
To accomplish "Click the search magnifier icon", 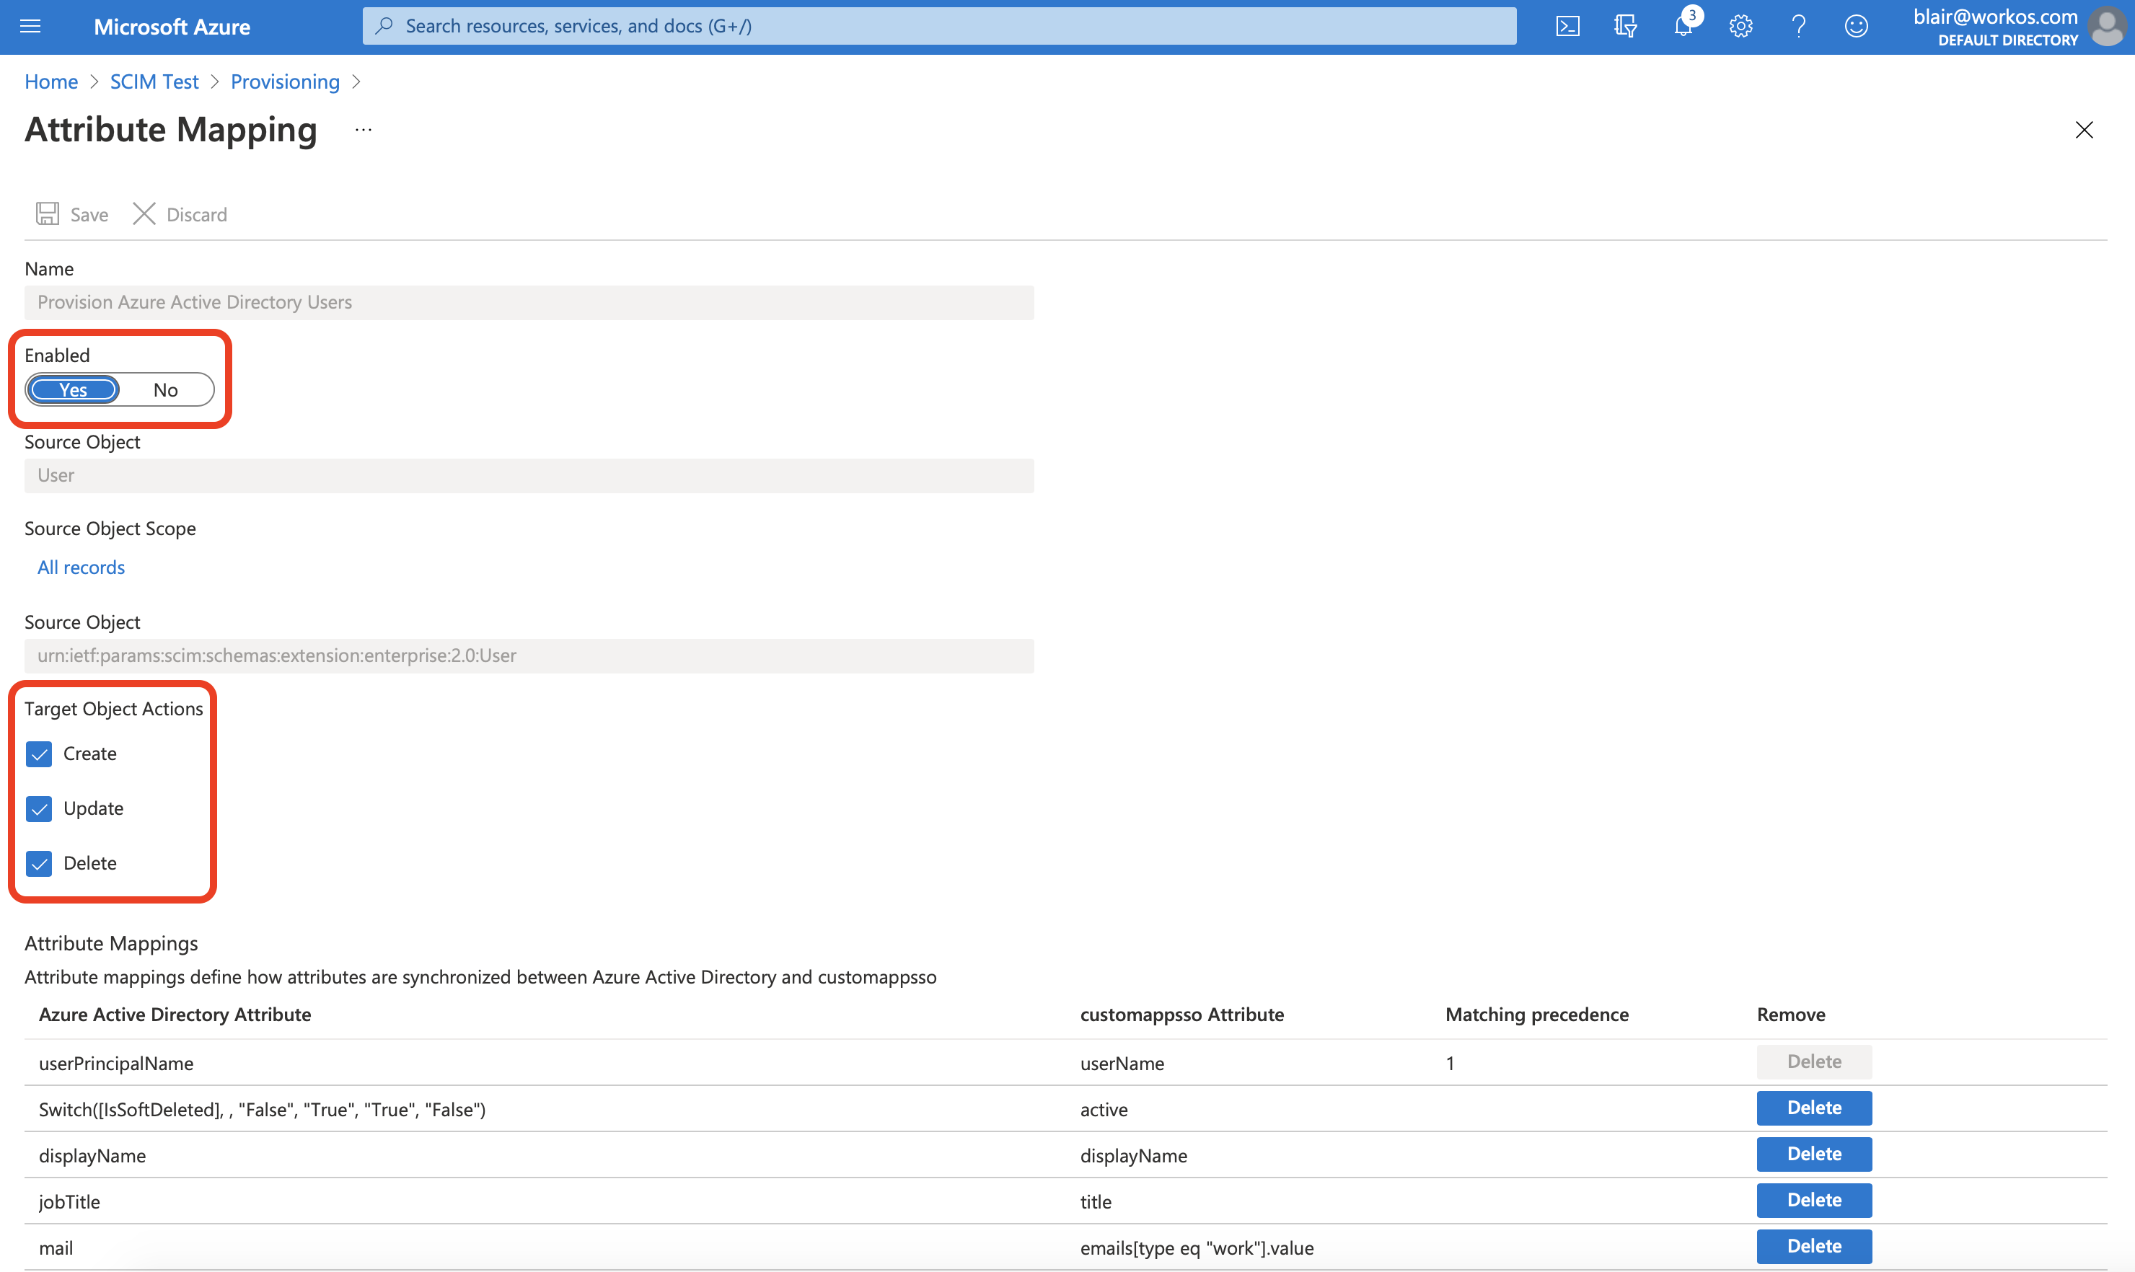I will click(x=384, y=26).
